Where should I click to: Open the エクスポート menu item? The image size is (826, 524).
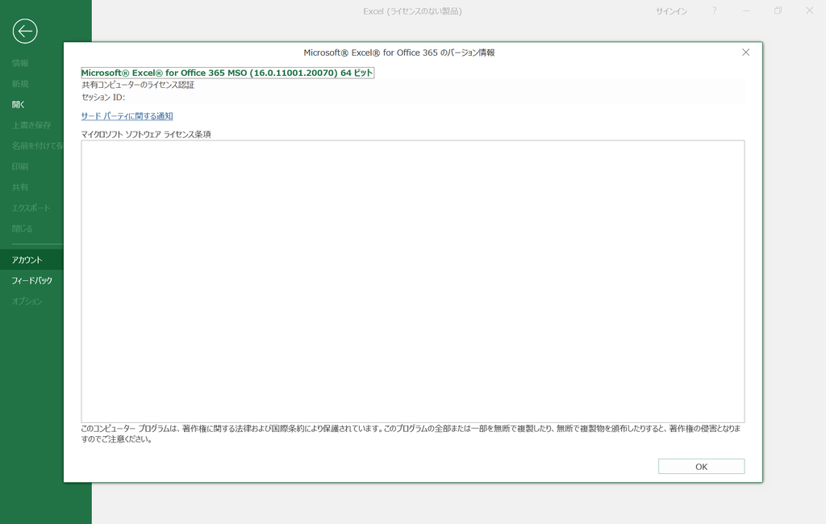point(31,208)
